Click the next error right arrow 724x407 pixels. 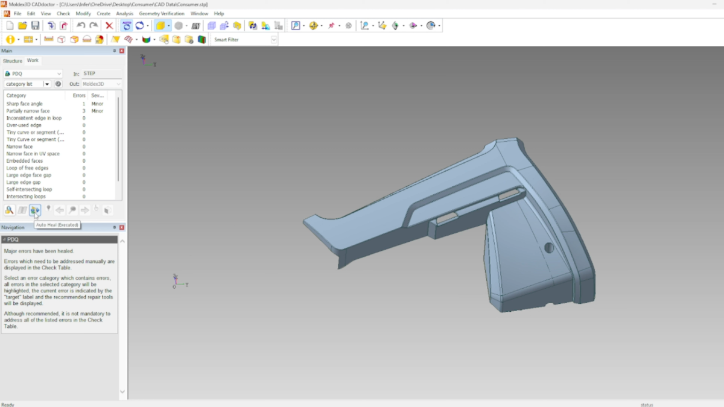[85, 210]
